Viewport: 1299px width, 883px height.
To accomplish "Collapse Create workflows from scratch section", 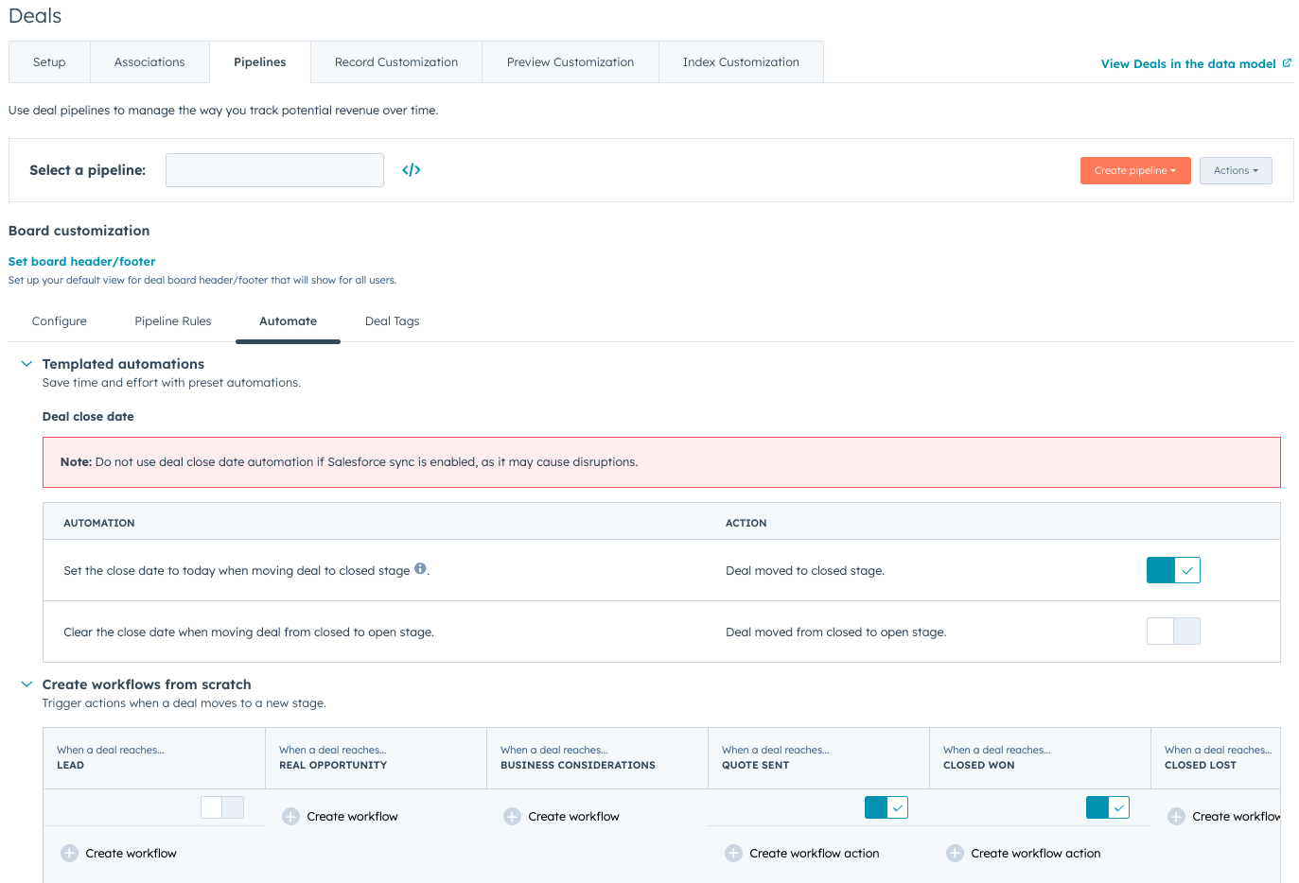I will coord(26,684).
